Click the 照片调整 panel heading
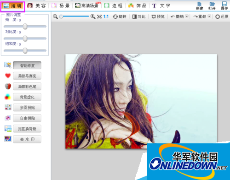The height and width of the screenshot is (180, 230). pyautogui.click(x=13, y=15)
